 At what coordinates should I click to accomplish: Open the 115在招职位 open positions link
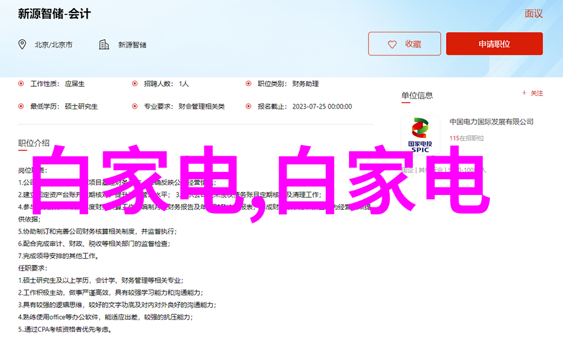pos(467,138)
